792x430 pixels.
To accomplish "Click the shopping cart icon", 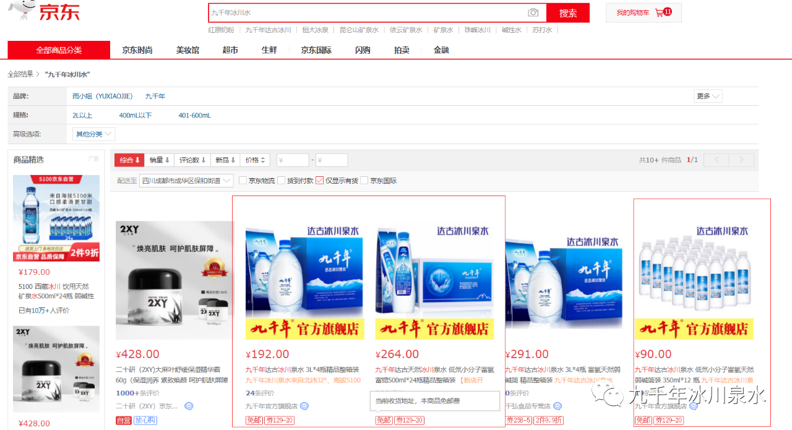I will (x=660, y=12).
